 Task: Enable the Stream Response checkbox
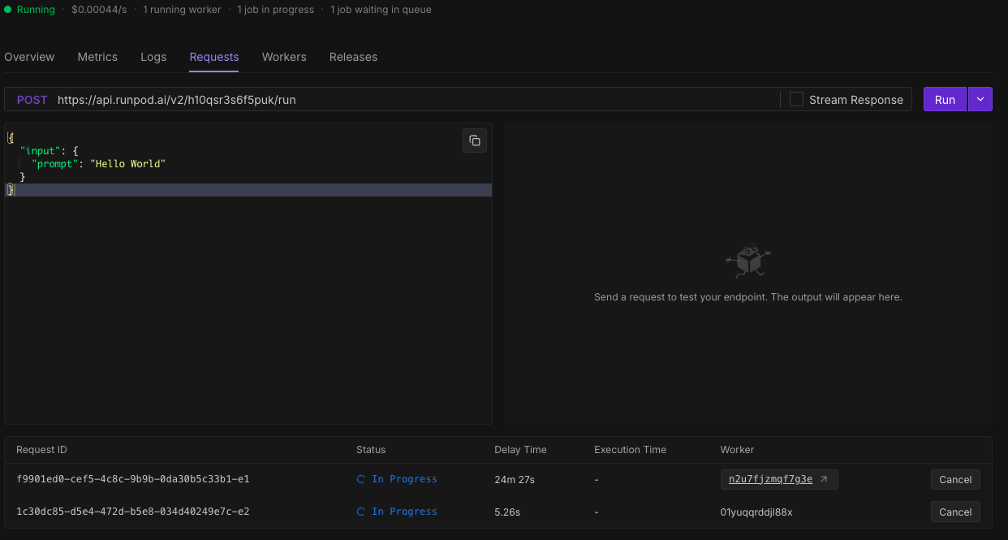pyautogui.click(x=797, y=99)
